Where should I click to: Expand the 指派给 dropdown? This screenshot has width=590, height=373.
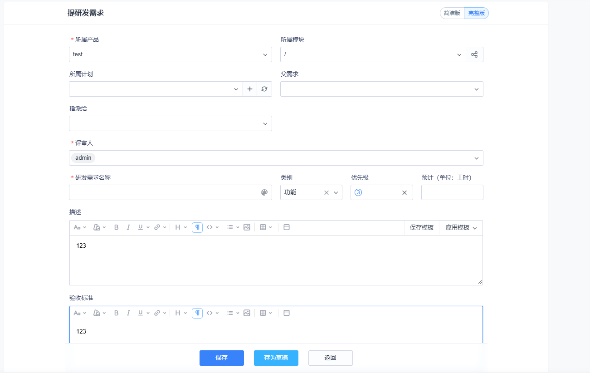(x=170, y=123)
